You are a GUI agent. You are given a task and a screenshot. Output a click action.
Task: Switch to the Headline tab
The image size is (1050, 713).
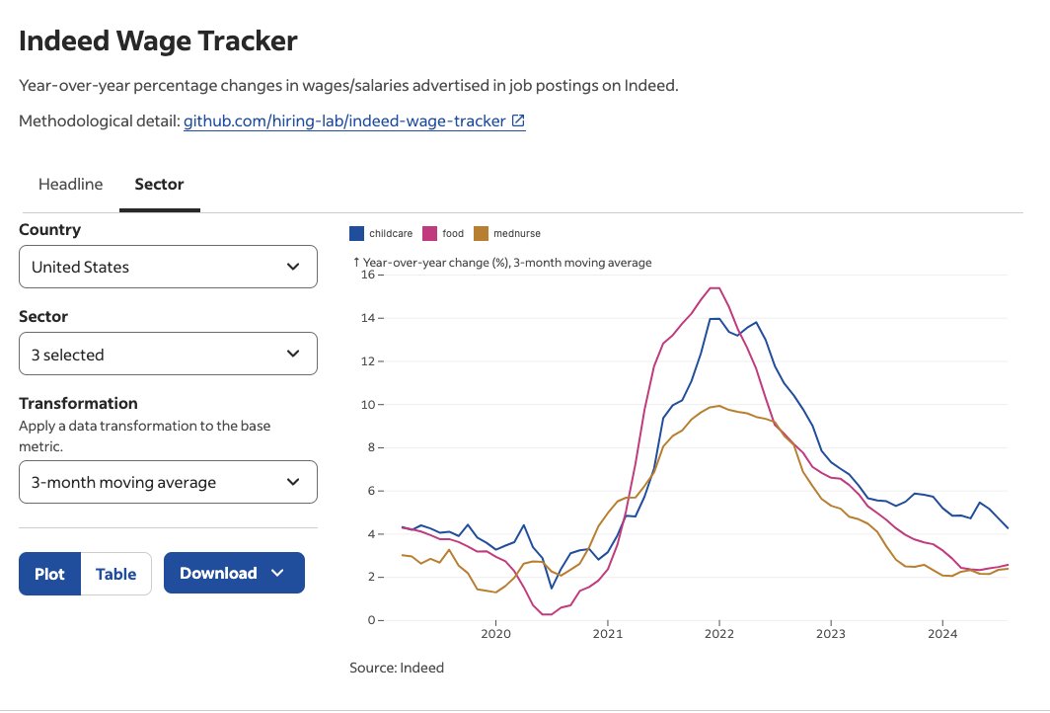70,185
